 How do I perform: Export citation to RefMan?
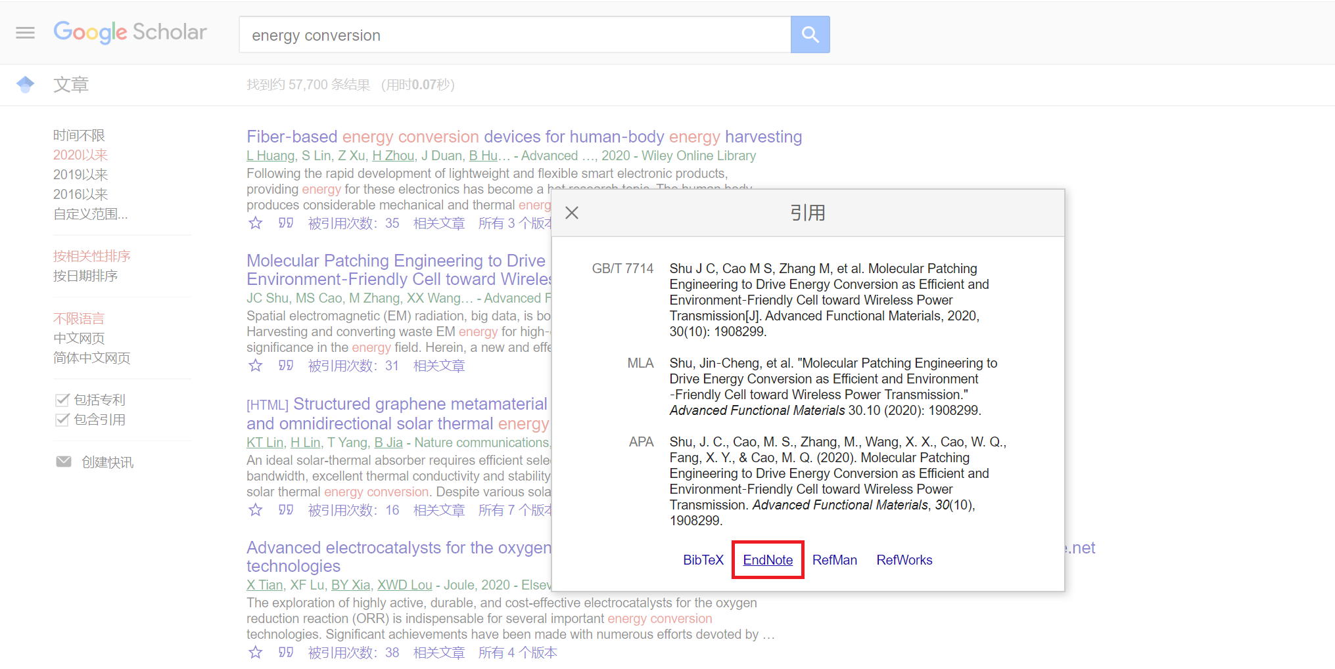[x=835, y=560]
